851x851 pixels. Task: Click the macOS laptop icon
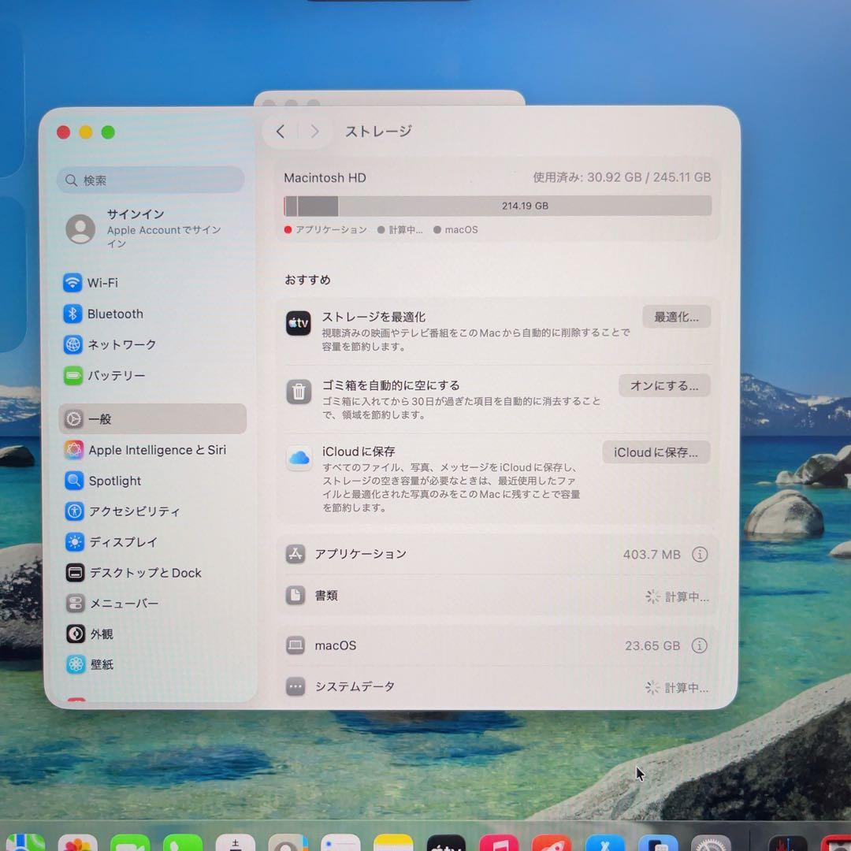pos(295,645)
